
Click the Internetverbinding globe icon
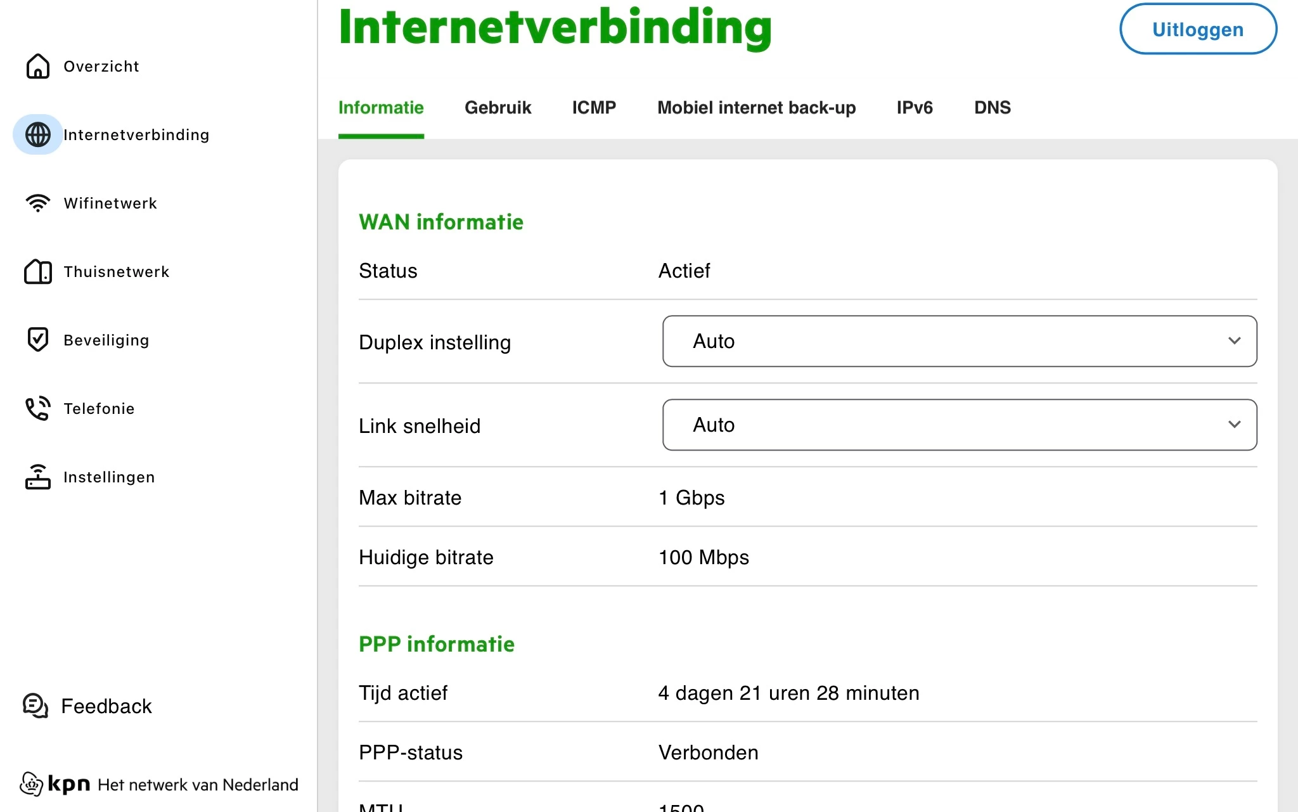[x=38, y=134]
